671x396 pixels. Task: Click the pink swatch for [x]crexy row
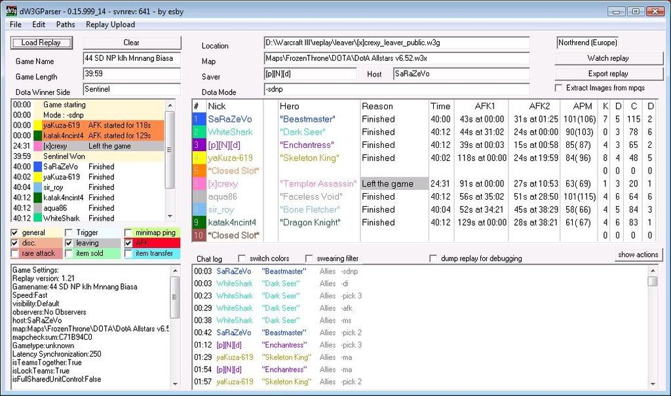pos(199,184)
